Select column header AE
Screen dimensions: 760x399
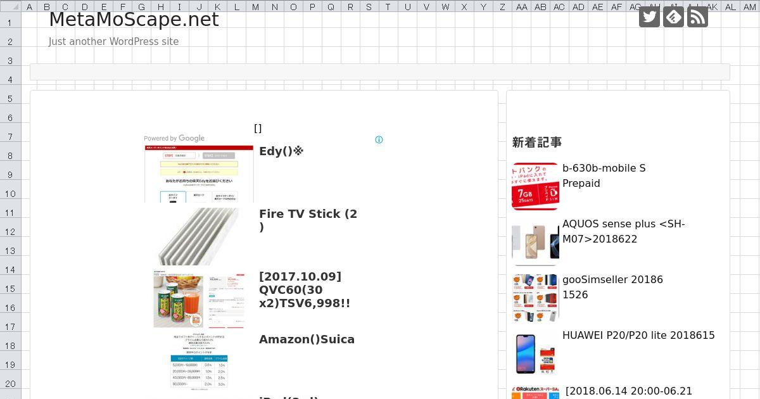598,7
